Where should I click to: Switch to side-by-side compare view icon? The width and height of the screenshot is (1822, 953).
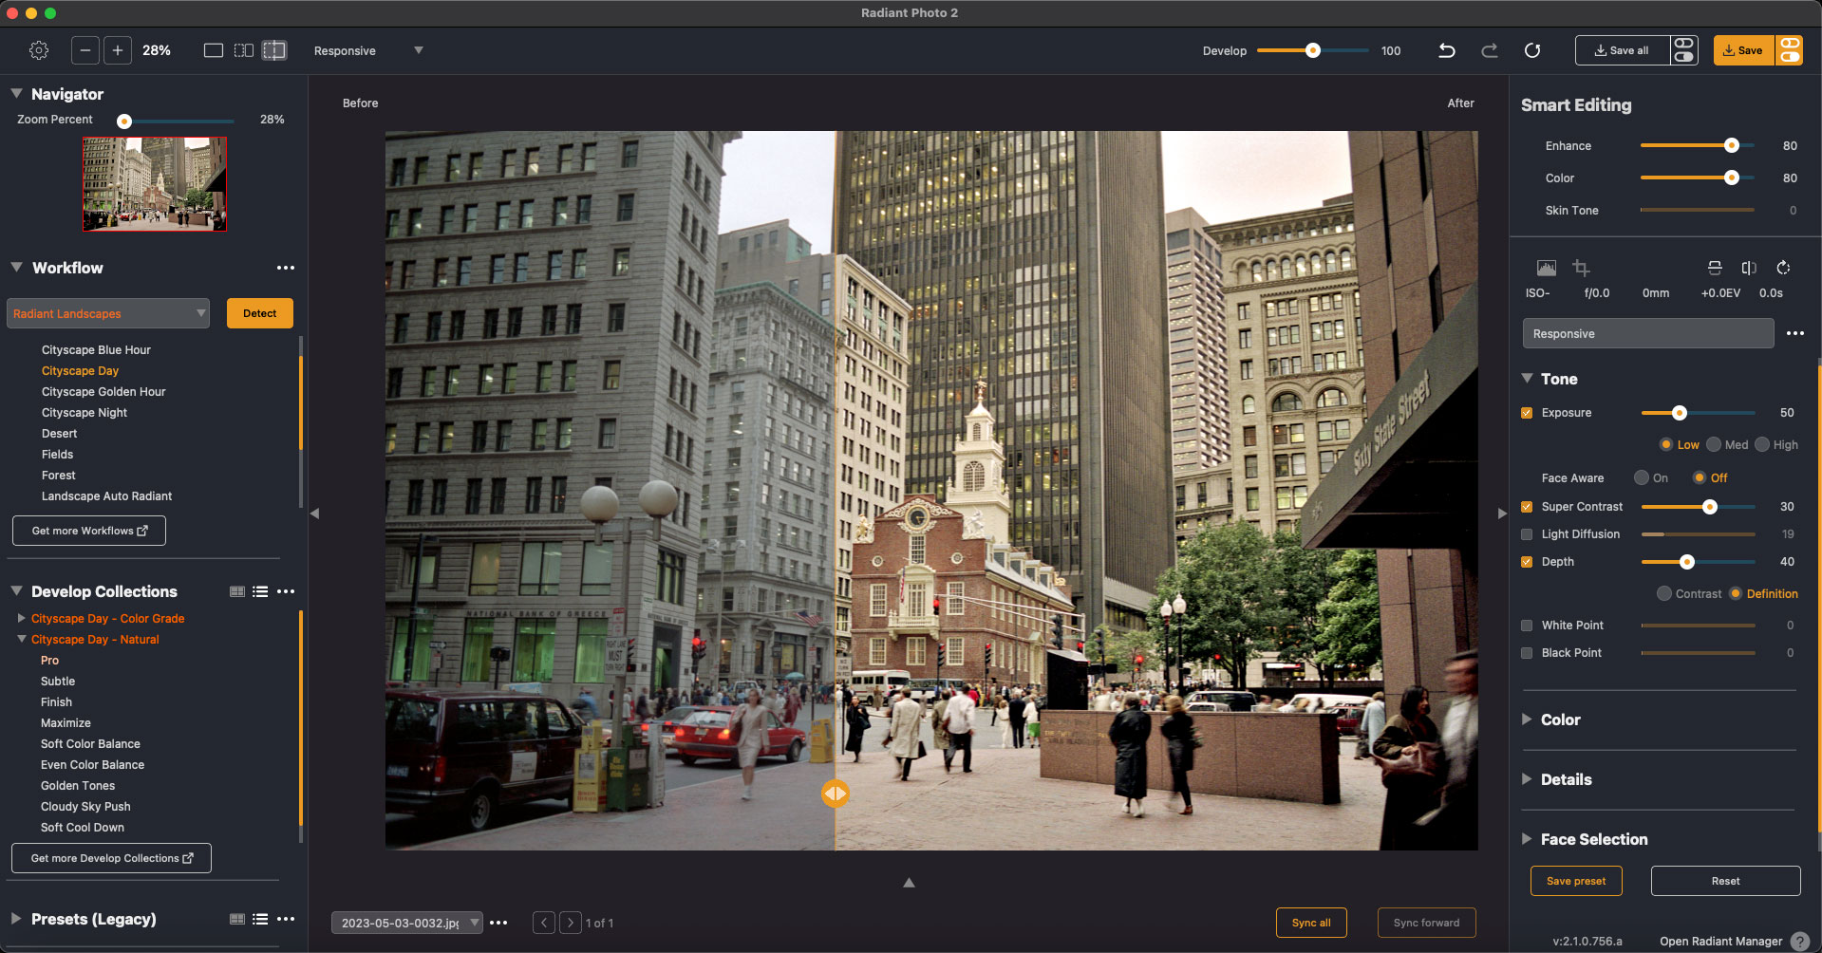pyautogui.click(x=244, y=50)
